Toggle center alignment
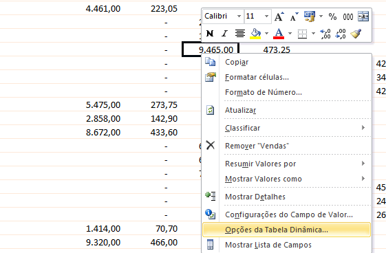386x253 pixels. [239, 34]
